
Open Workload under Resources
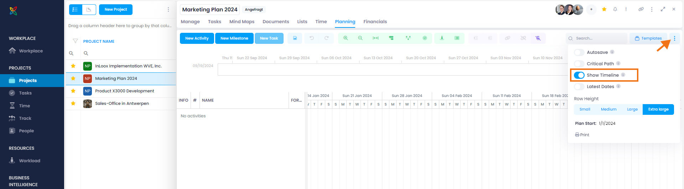[30, 161]
